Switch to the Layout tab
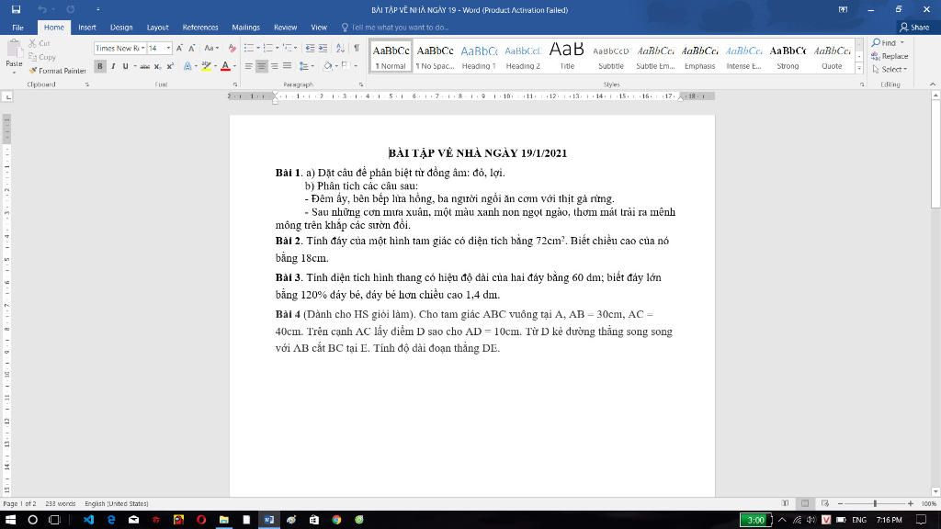 click(157, 27)
